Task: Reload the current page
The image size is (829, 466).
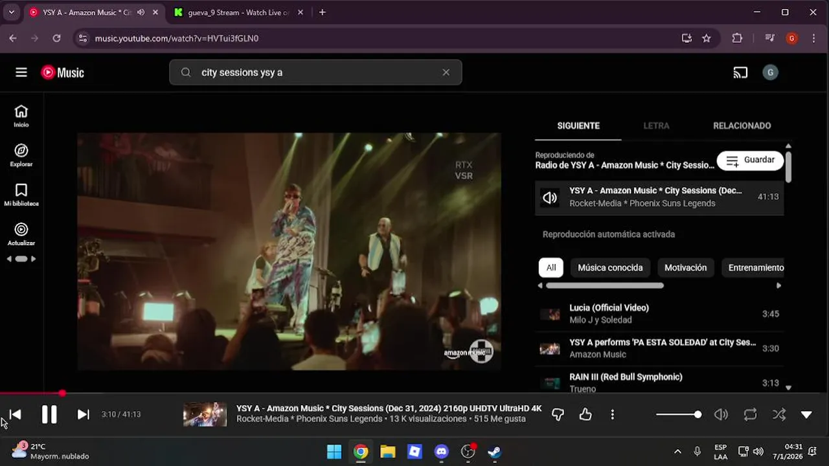Action: (x=56, y=38)
